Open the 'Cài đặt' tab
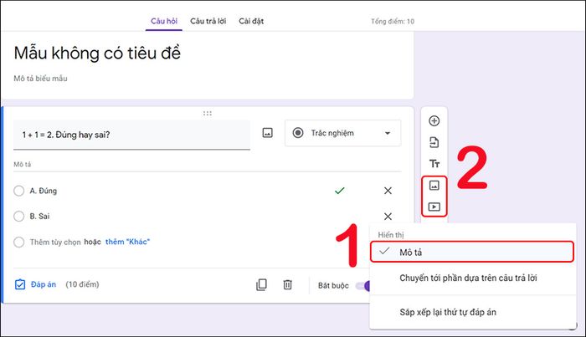Image resolution: width=586 pixels, height=337 pixels. pyautogui.click(x=251, y=21)
